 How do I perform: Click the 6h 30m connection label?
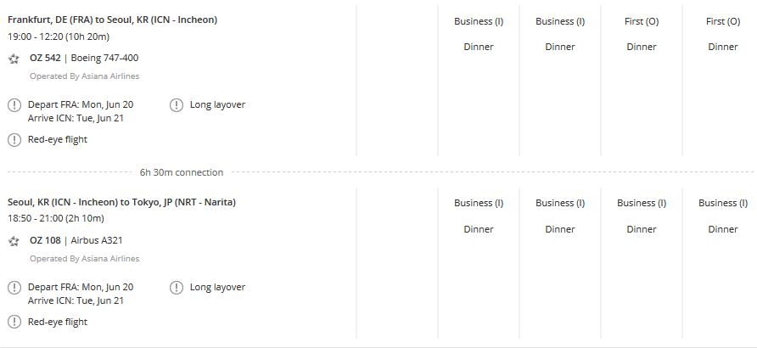(182, 172)
